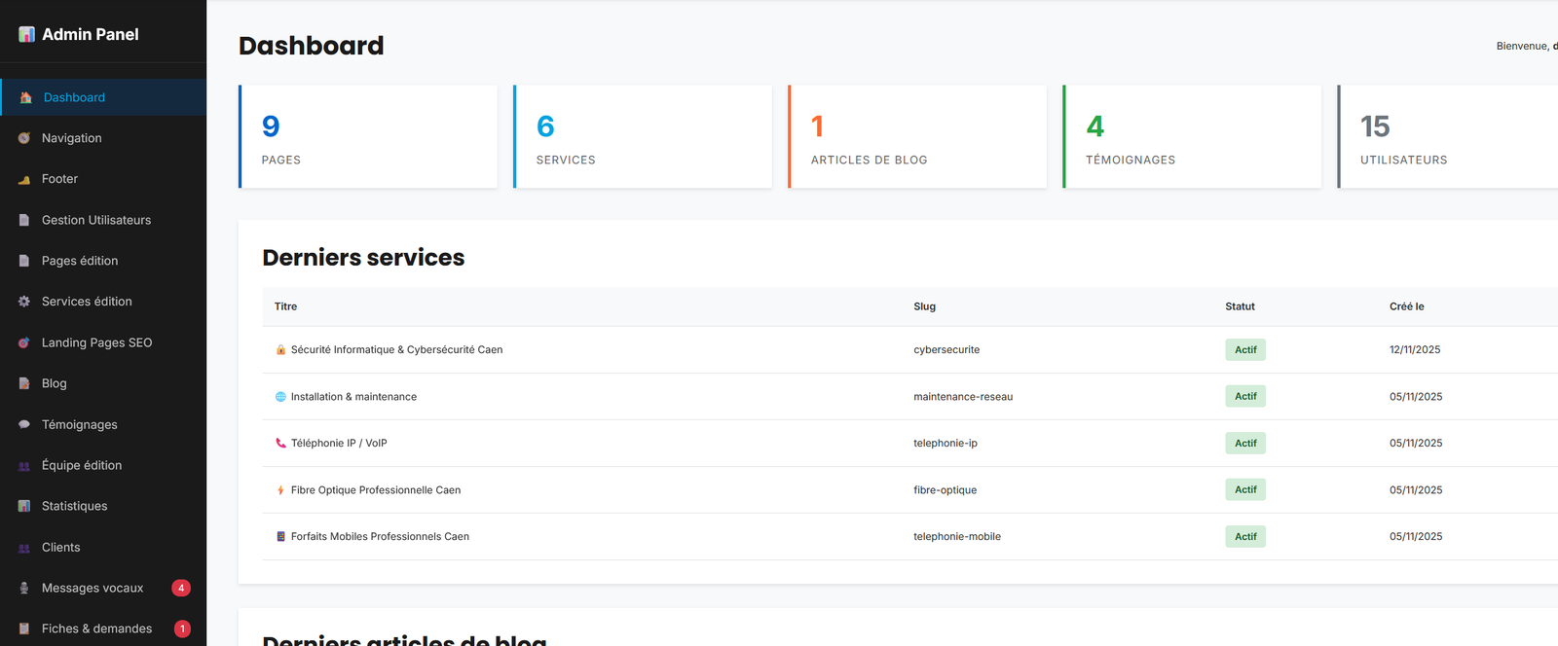The image size is (1558, 646).
Task: Click the red badge on Messages vocaux
Action: point(181,588)
